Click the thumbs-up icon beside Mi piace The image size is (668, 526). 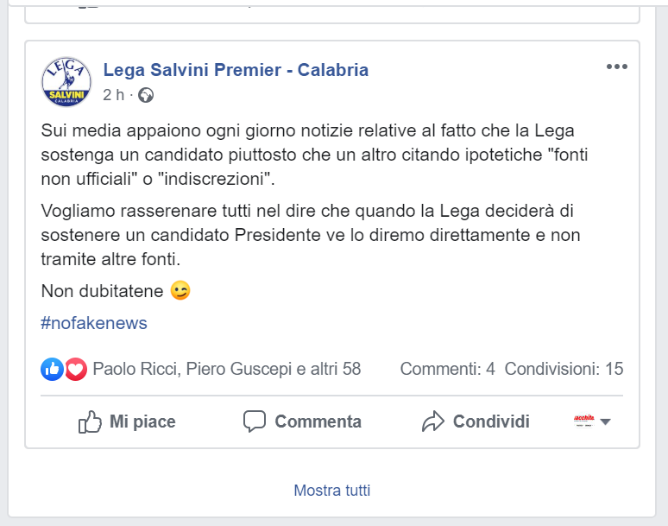[x=90, y=421]
